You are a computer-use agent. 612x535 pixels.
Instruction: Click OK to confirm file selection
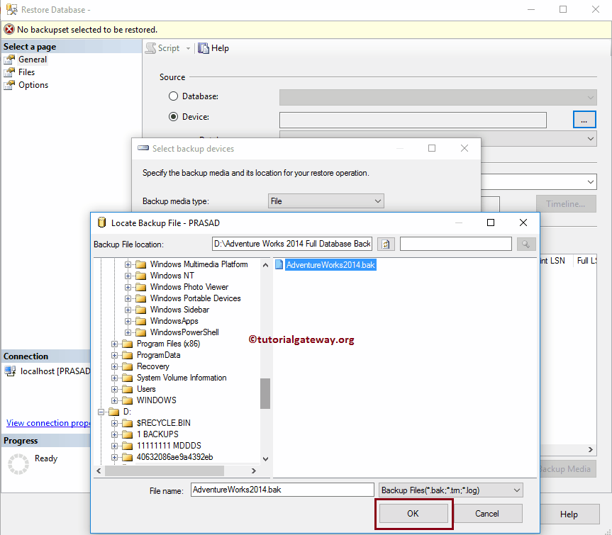[x=413, y=513]
